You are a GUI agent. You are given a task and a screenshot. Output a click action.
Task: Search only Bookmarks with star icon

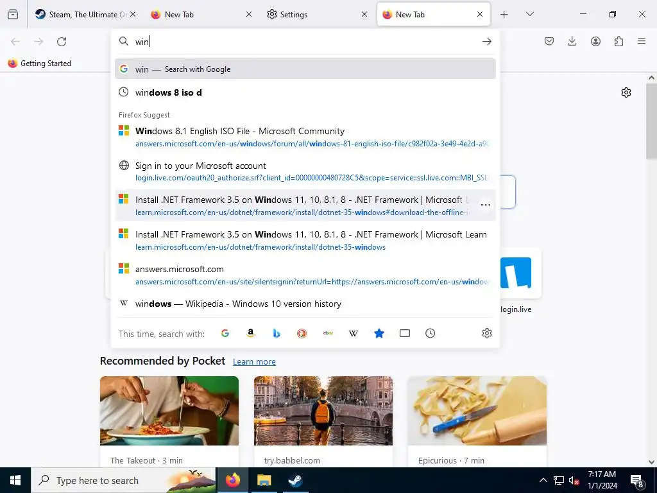click(379, 333)
